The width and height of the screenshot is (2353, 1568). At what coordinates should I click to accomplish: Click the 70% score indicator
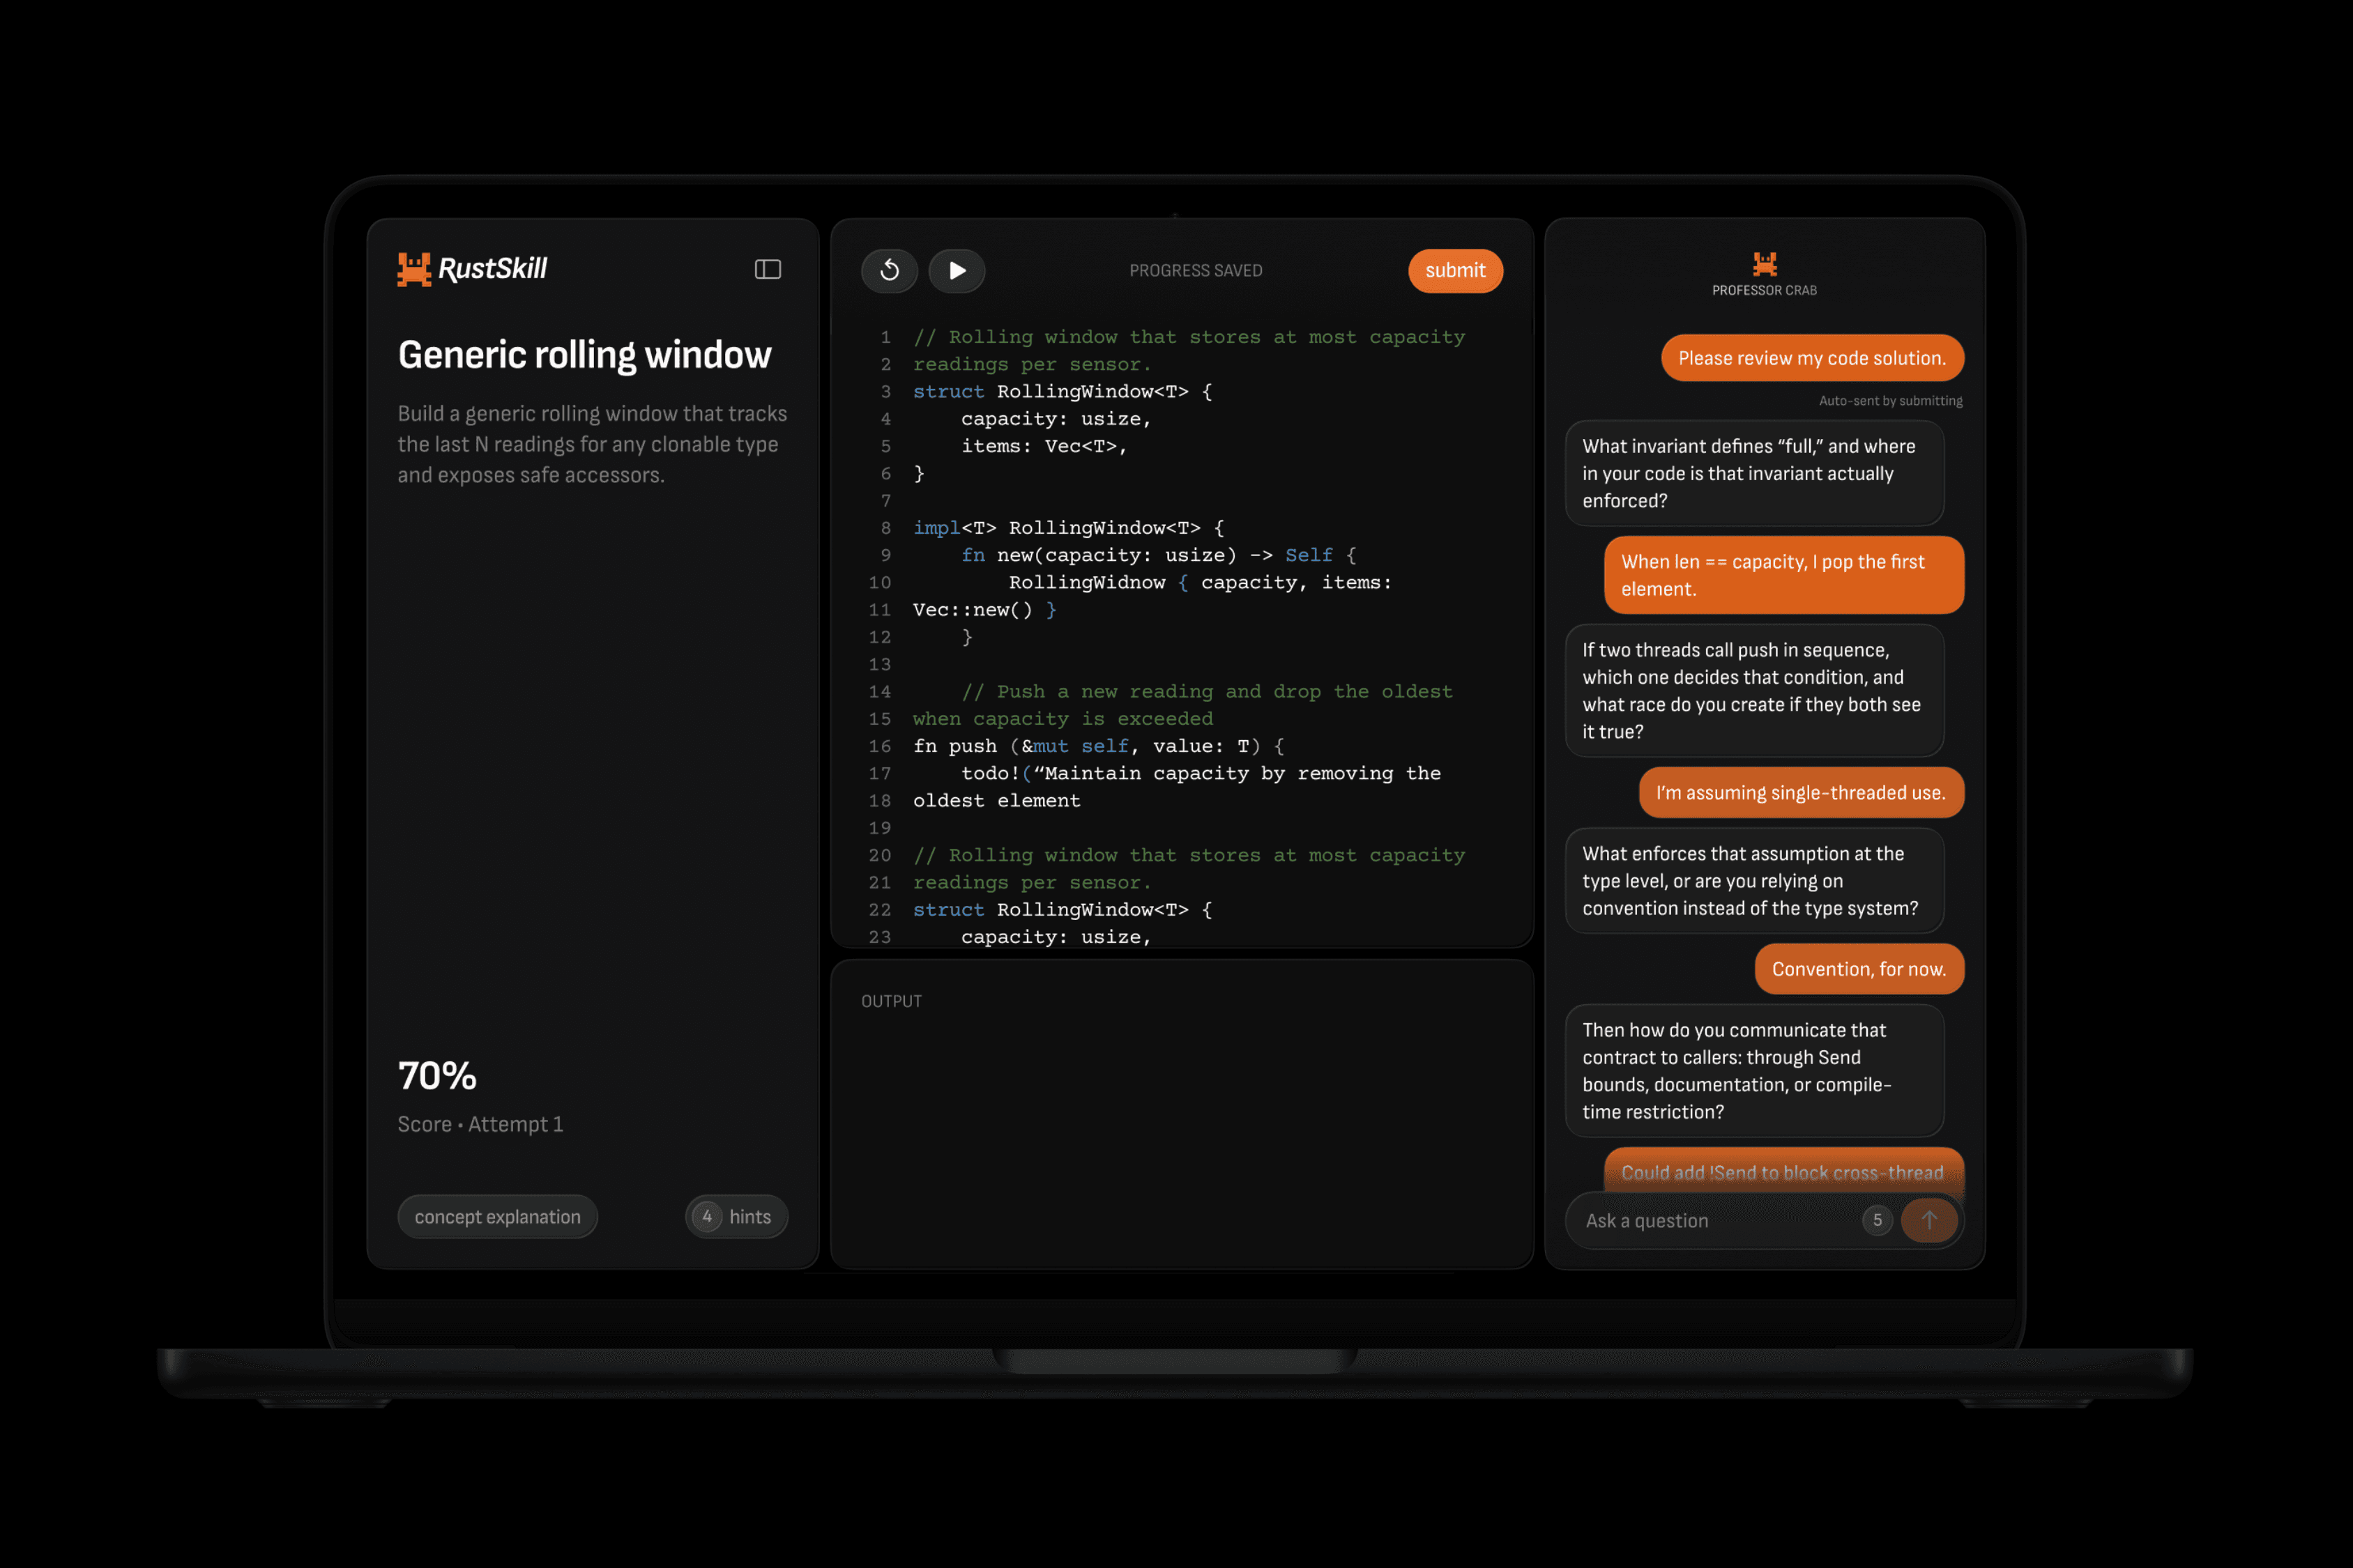coord(437,1076)
